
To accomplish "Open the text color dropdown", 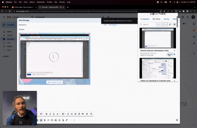I will click(58, 114).
